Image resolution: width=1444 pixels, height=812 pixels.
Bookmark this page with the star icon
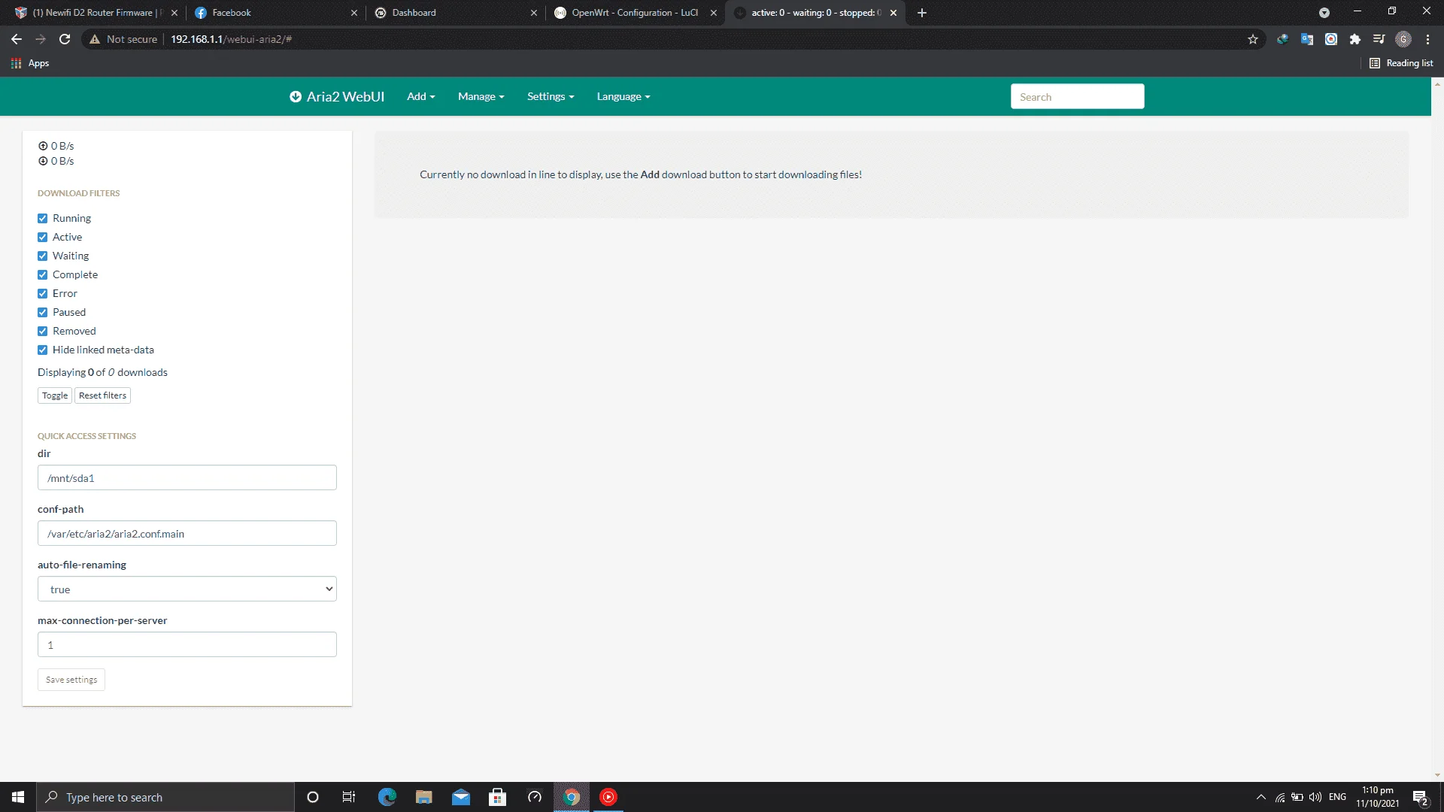1252,39
